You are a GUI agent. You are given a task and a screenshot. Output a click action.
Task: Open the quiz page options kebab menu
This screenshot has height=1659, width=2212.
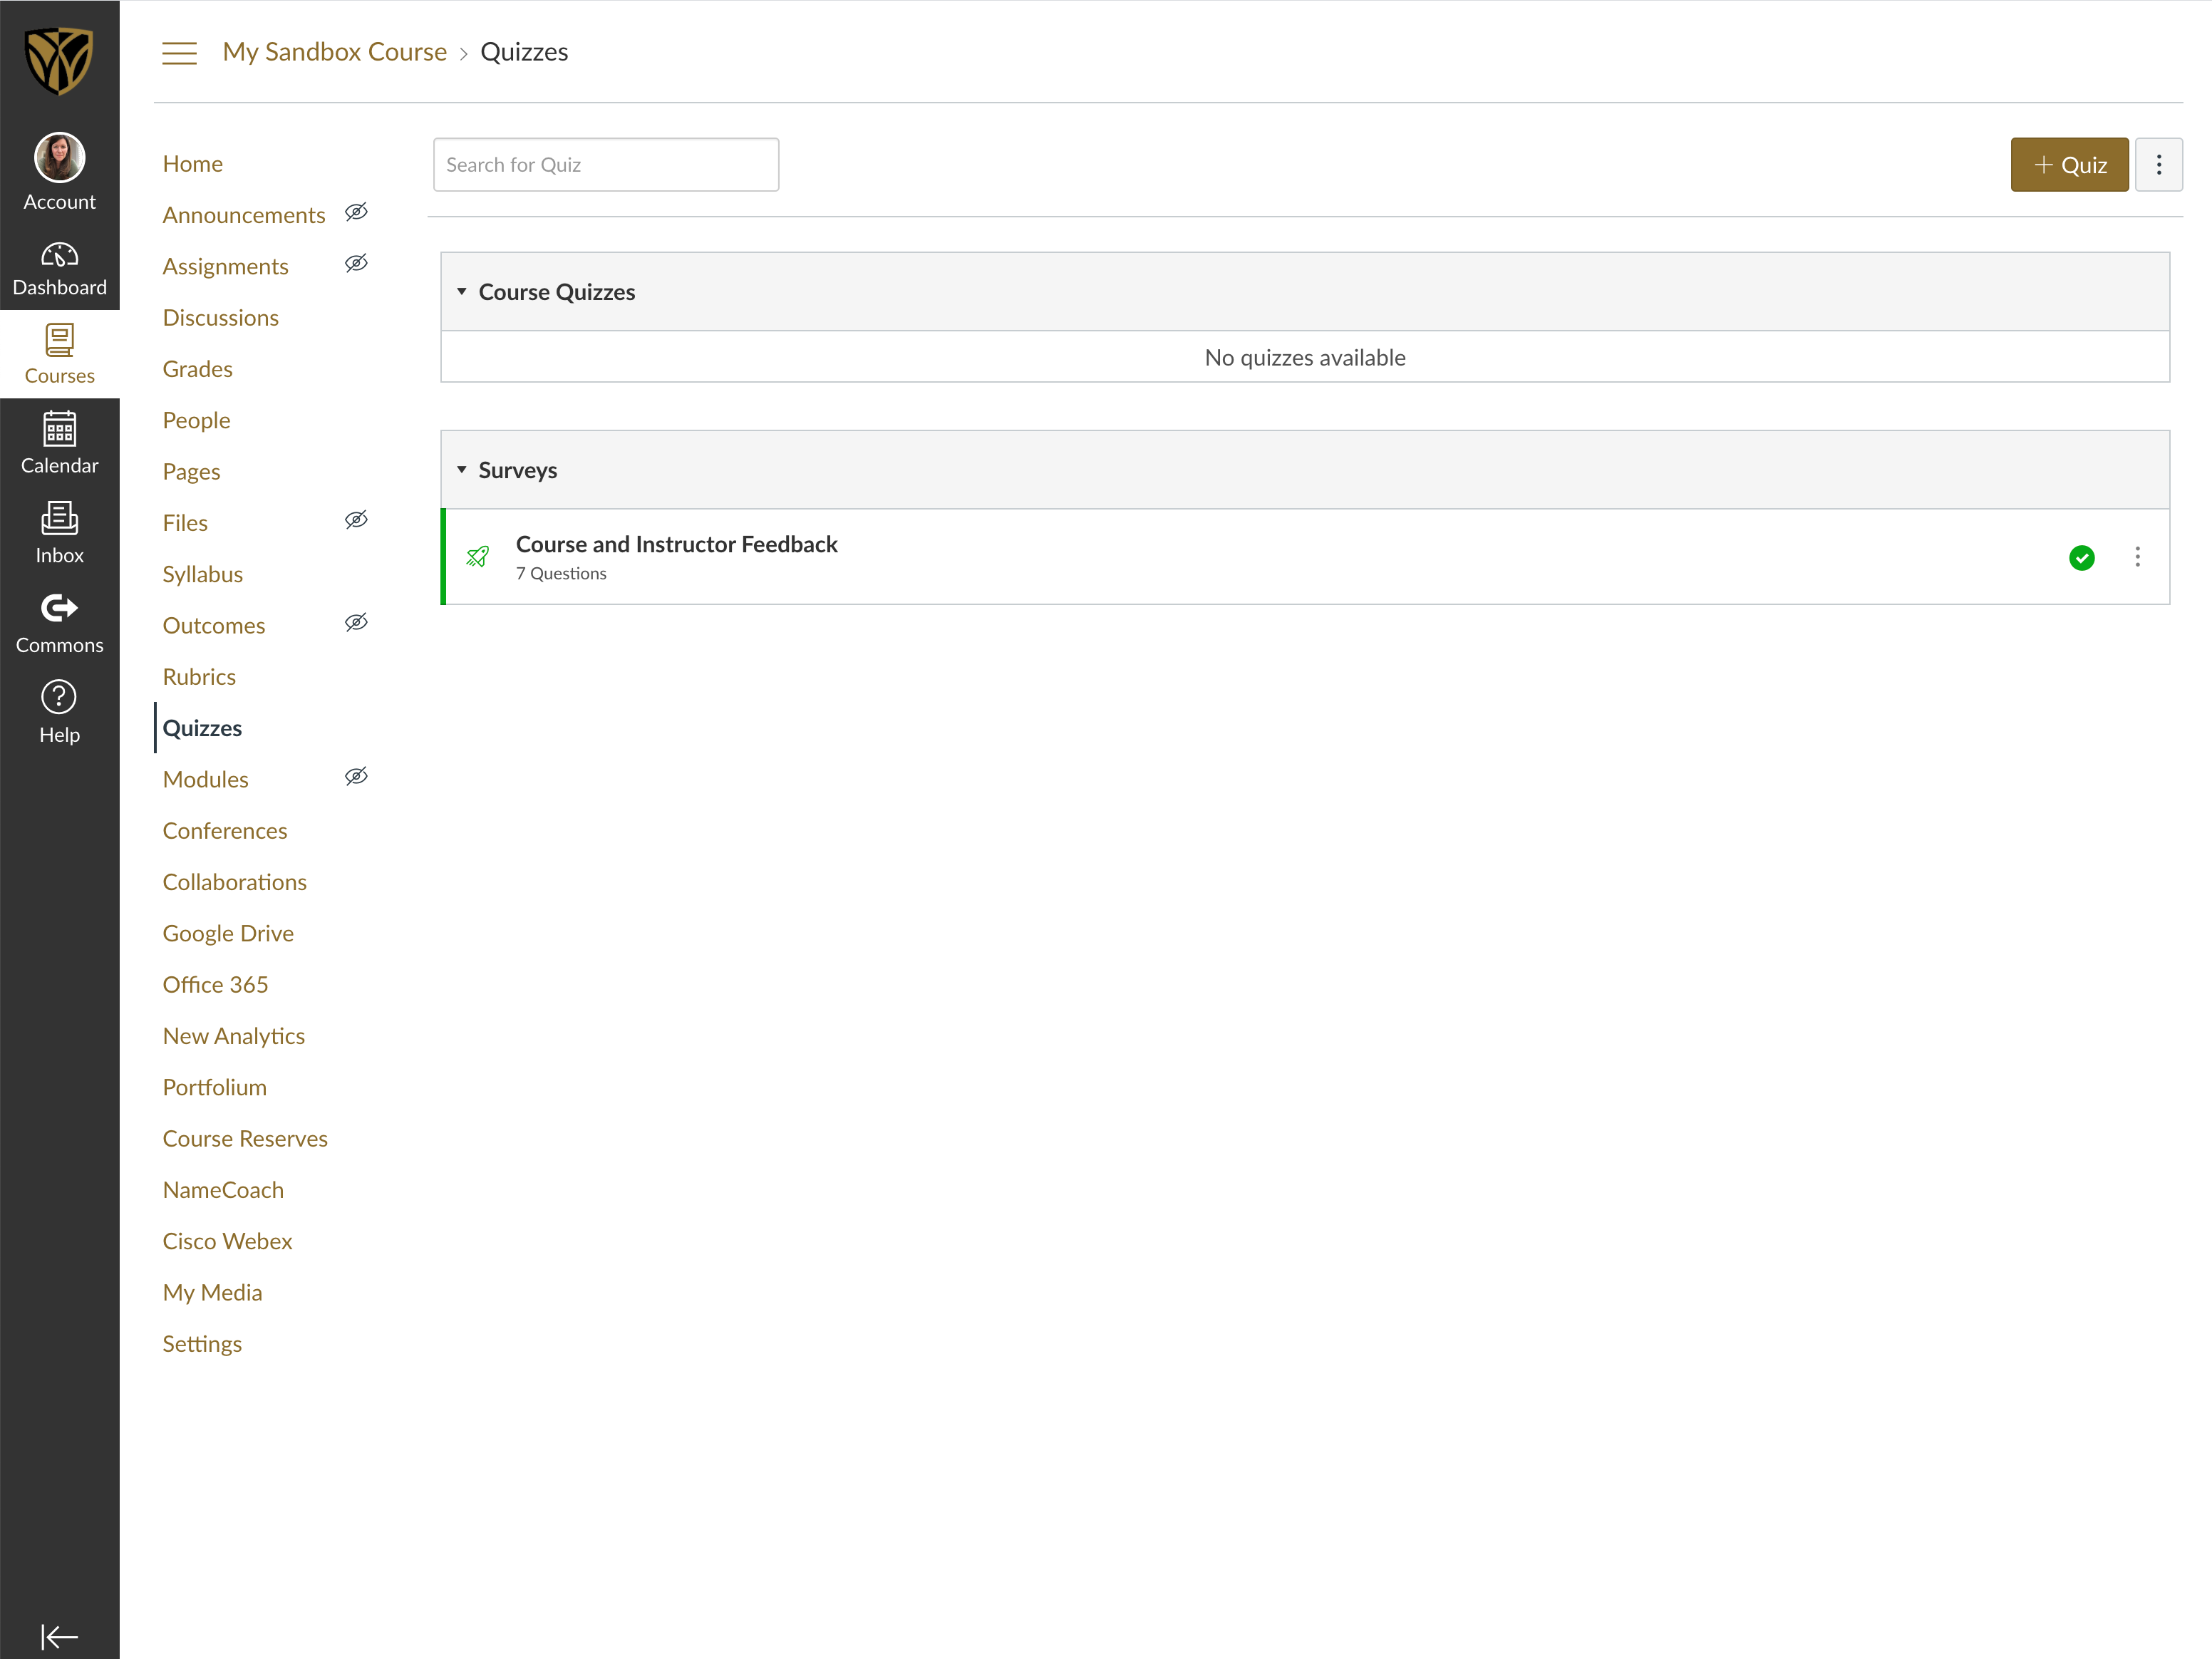[x=2159, y=165]
